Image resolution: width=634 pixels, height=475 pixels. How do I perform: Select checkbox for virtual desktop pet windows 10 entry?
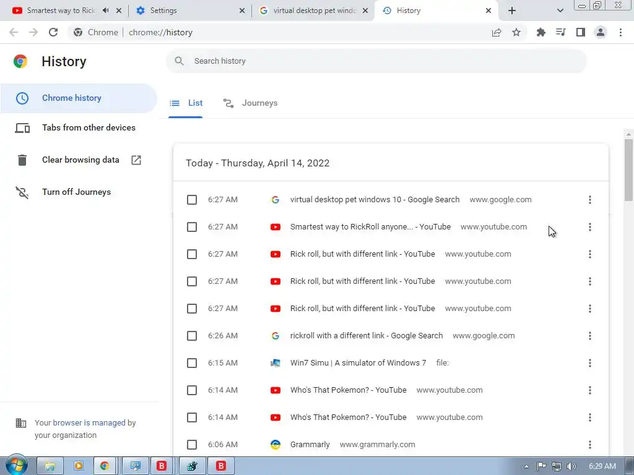click(x=192, y=200)
